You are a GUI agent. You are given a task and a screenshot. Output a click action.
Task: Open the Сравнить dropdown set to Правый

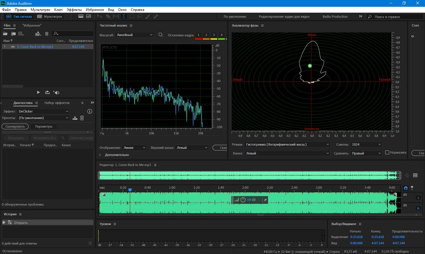(366, 153)
